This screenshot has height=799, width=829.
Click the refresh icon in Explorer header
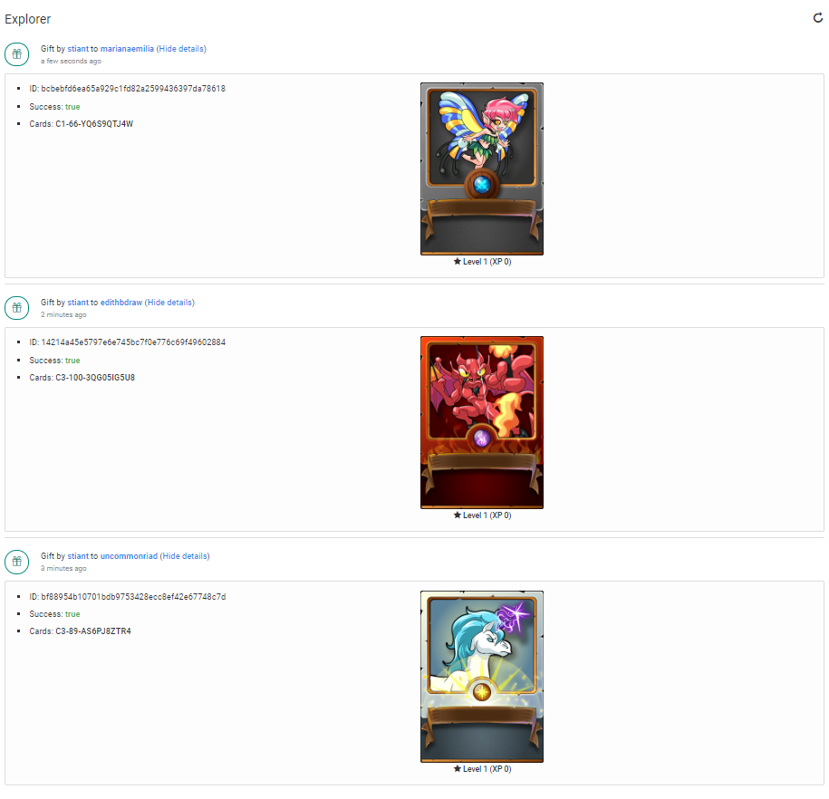click(817, 18)
